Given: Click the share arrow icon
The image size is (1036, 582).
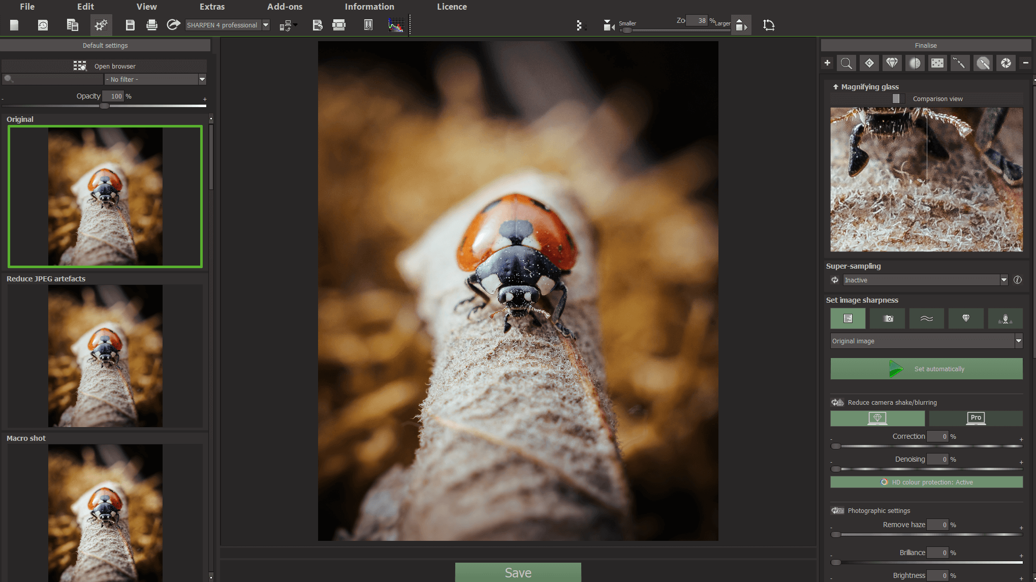Looking at the screenshot, I should 173,25.
